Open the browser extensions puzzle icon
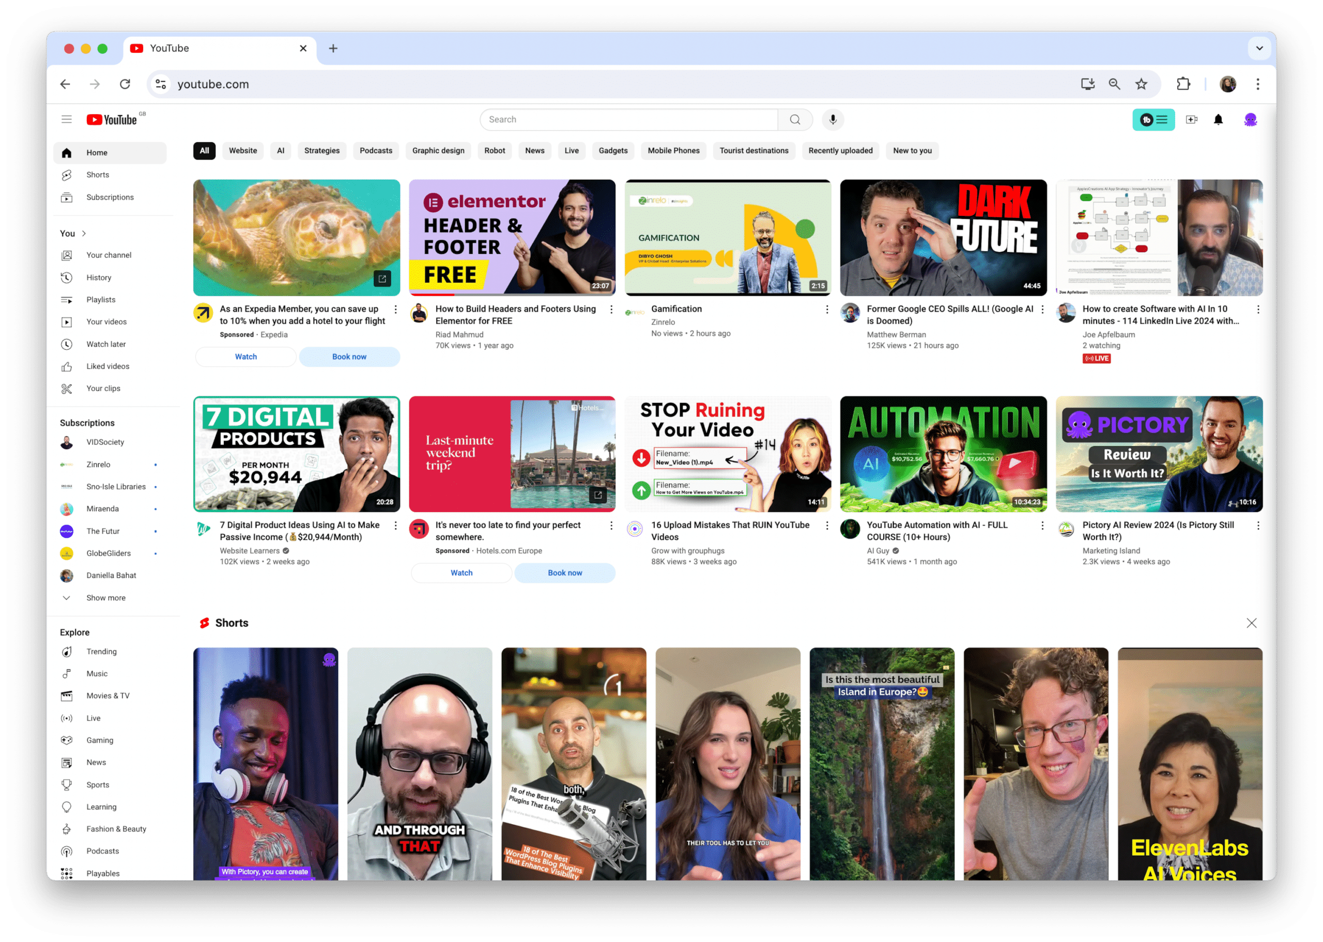Screen dimensions: 1323x942 tap(1183, 84)
